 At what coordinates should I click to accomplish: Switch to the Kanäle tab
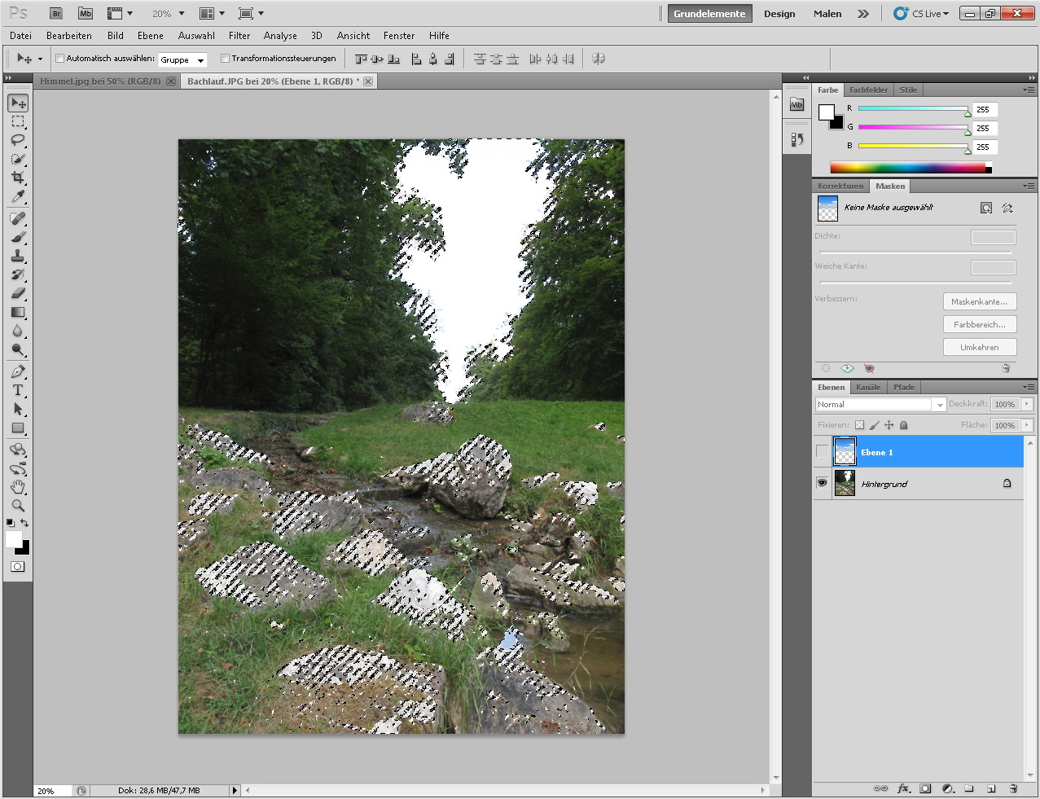coord(868,387)
